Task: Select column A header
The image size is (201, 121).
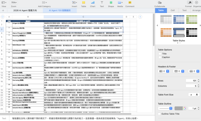Action: (9, 17)
